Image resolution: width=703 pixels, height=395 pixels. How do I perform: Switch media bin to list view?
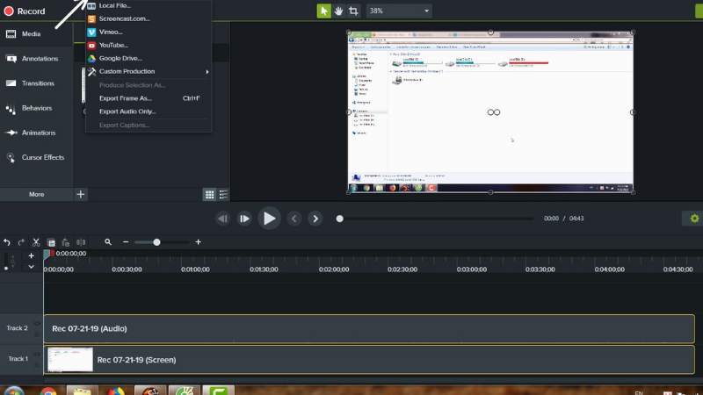point(223,194)
